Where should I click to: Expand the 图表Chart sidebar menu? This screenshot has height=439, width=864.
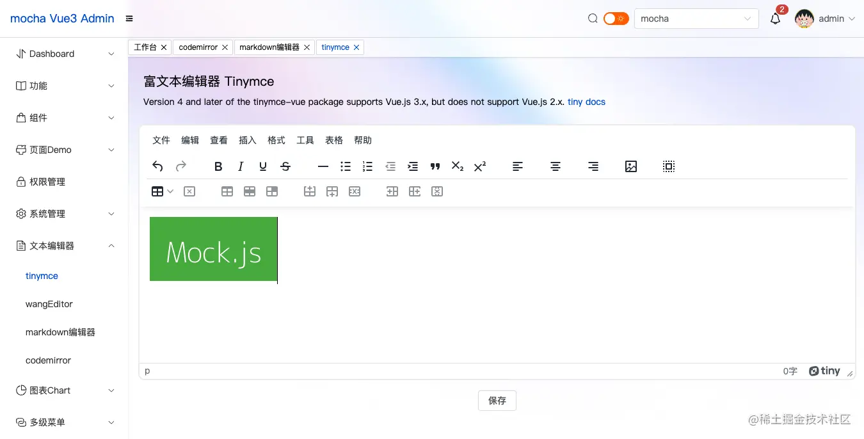pos(64,390)
